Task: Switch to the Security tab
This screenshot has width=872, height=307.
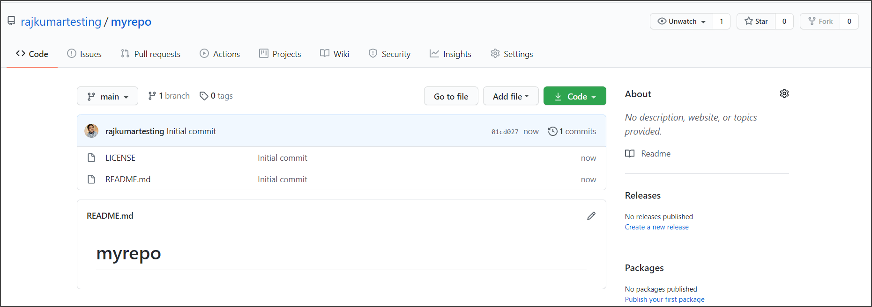Action: pos(389,54)
